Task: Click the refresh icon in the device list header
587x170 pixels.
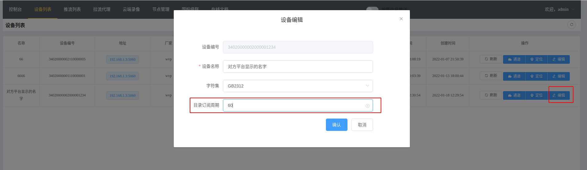Action: [x=571, y=25]
